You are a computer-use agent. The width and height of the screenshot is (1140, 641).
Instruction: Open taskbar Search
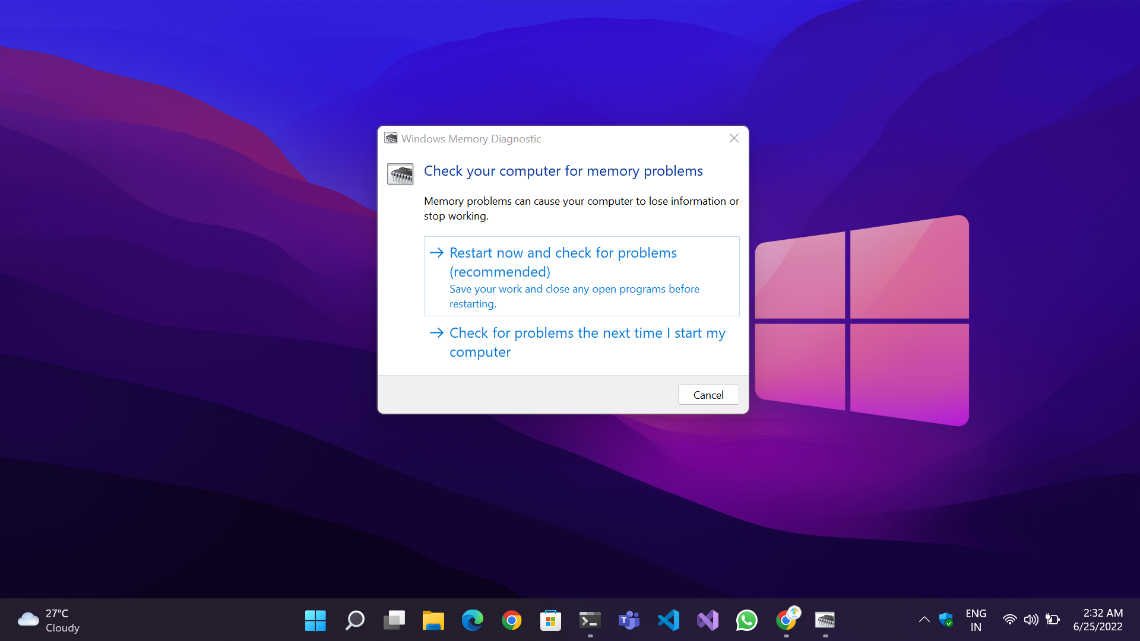pos(354,621)
